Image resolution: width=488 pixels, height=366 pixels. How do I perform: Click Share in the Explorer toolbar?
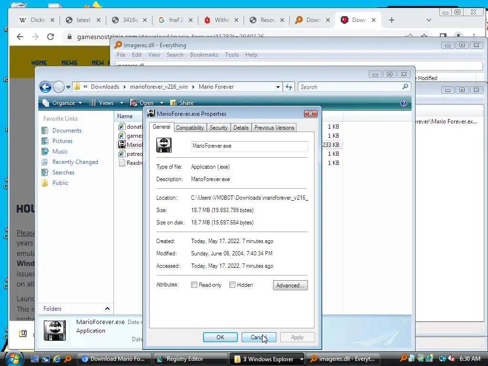coord(182,103)
